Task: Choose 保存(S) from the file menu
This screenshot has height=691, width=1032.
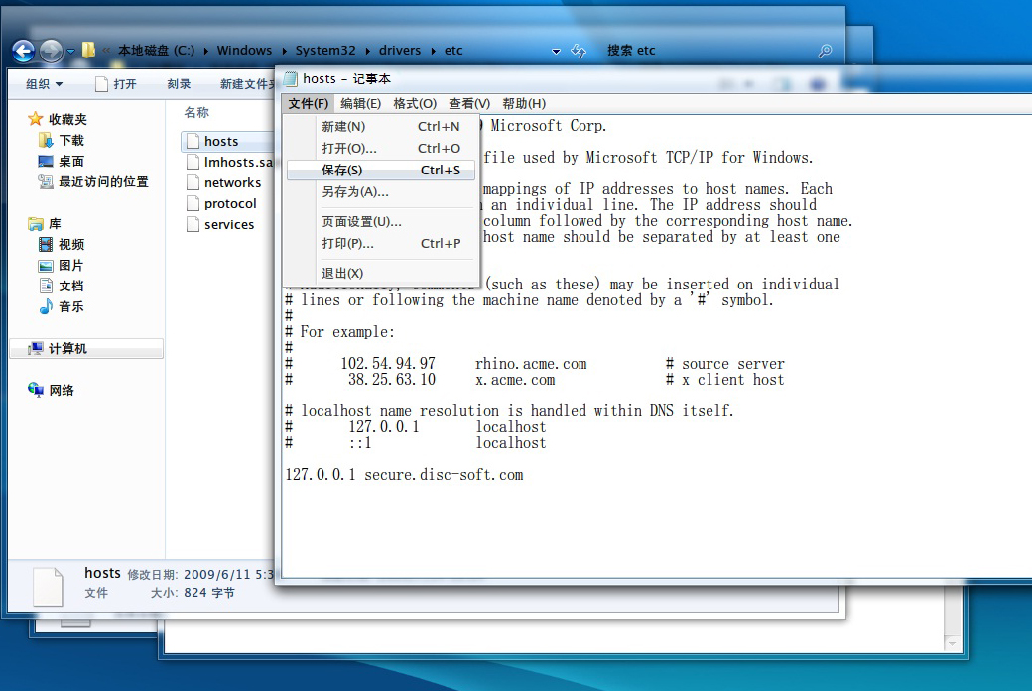Action: [381, 171]
